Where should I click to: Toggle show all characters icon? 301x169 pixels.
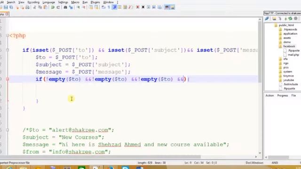109,8
